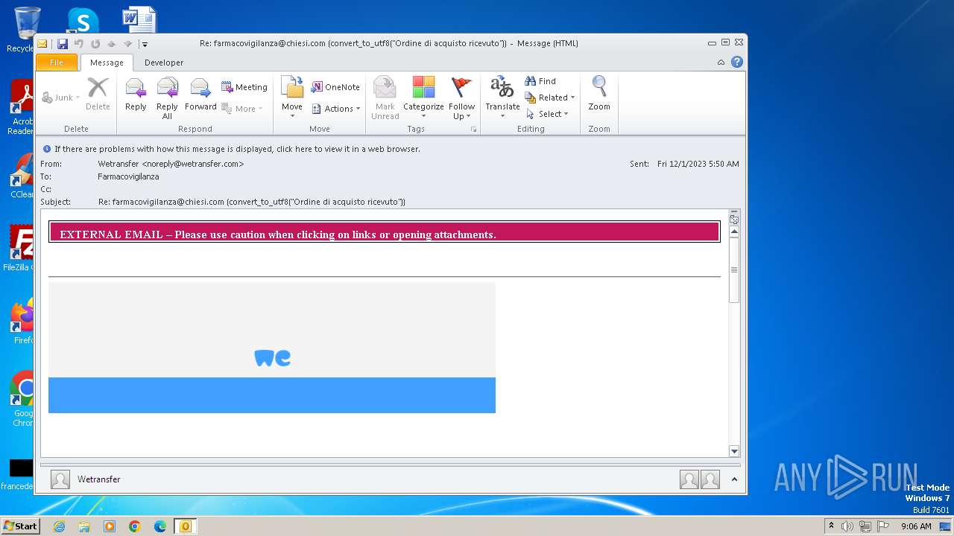Go to previous item with the up arrow
The image size is (954, 536).
click(x=111, y=44)
